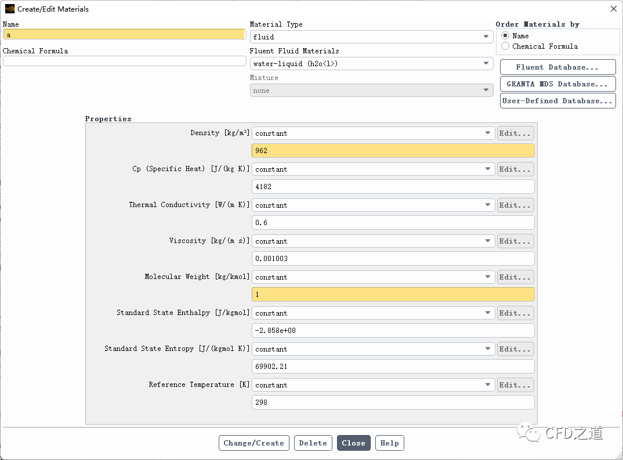Open User-Defined Database
Image resolution: width=623 pixels, height=460 pixels.
tap(557, 101)
